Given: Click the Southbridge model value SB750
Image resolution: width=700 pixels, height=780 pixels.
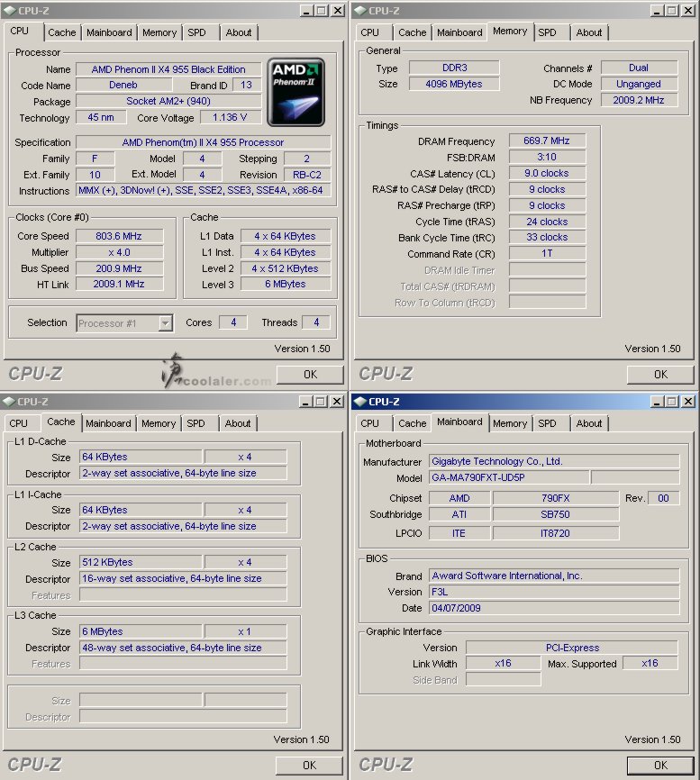Looking at the screenshot, I should (555, 514).
